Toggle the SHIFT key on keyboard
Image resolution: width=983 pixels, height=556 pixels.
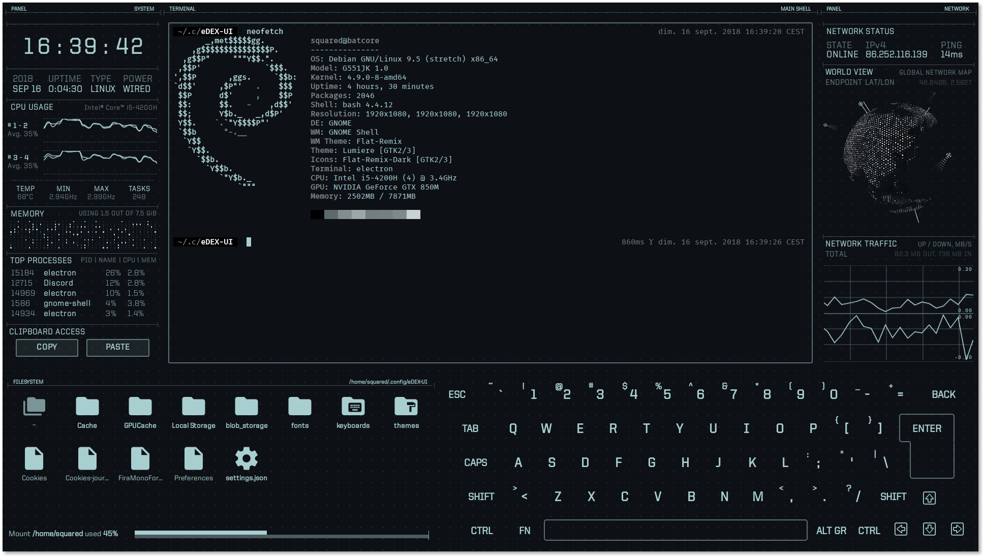click(481, 496)
